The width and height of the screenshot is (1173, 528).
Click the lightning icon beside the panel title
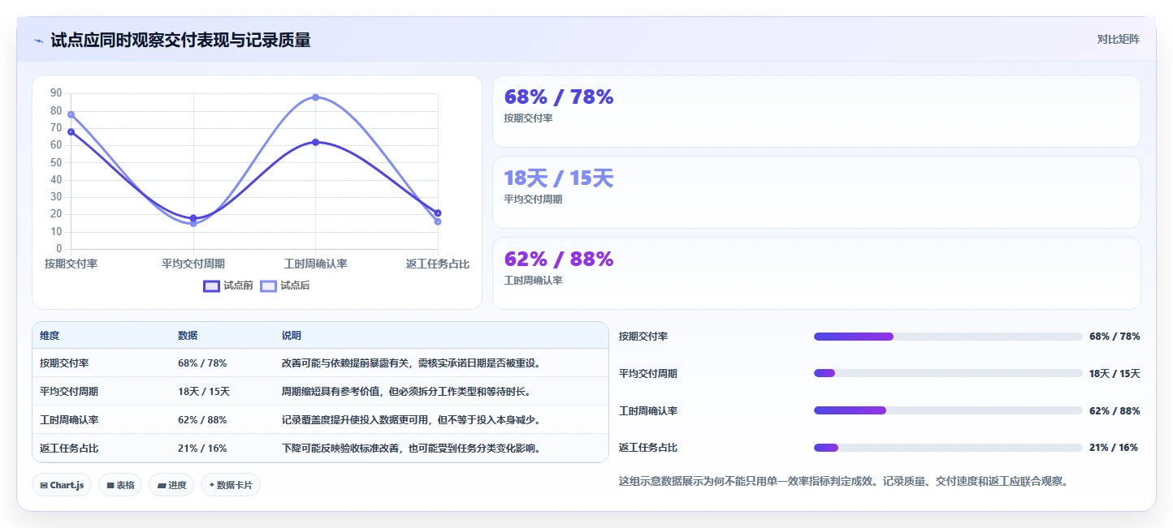click(38, 41)
